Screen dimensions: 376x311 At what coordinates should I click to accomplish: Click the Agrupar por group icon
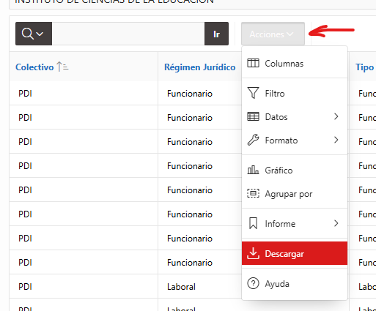click(x=253, y=193)
